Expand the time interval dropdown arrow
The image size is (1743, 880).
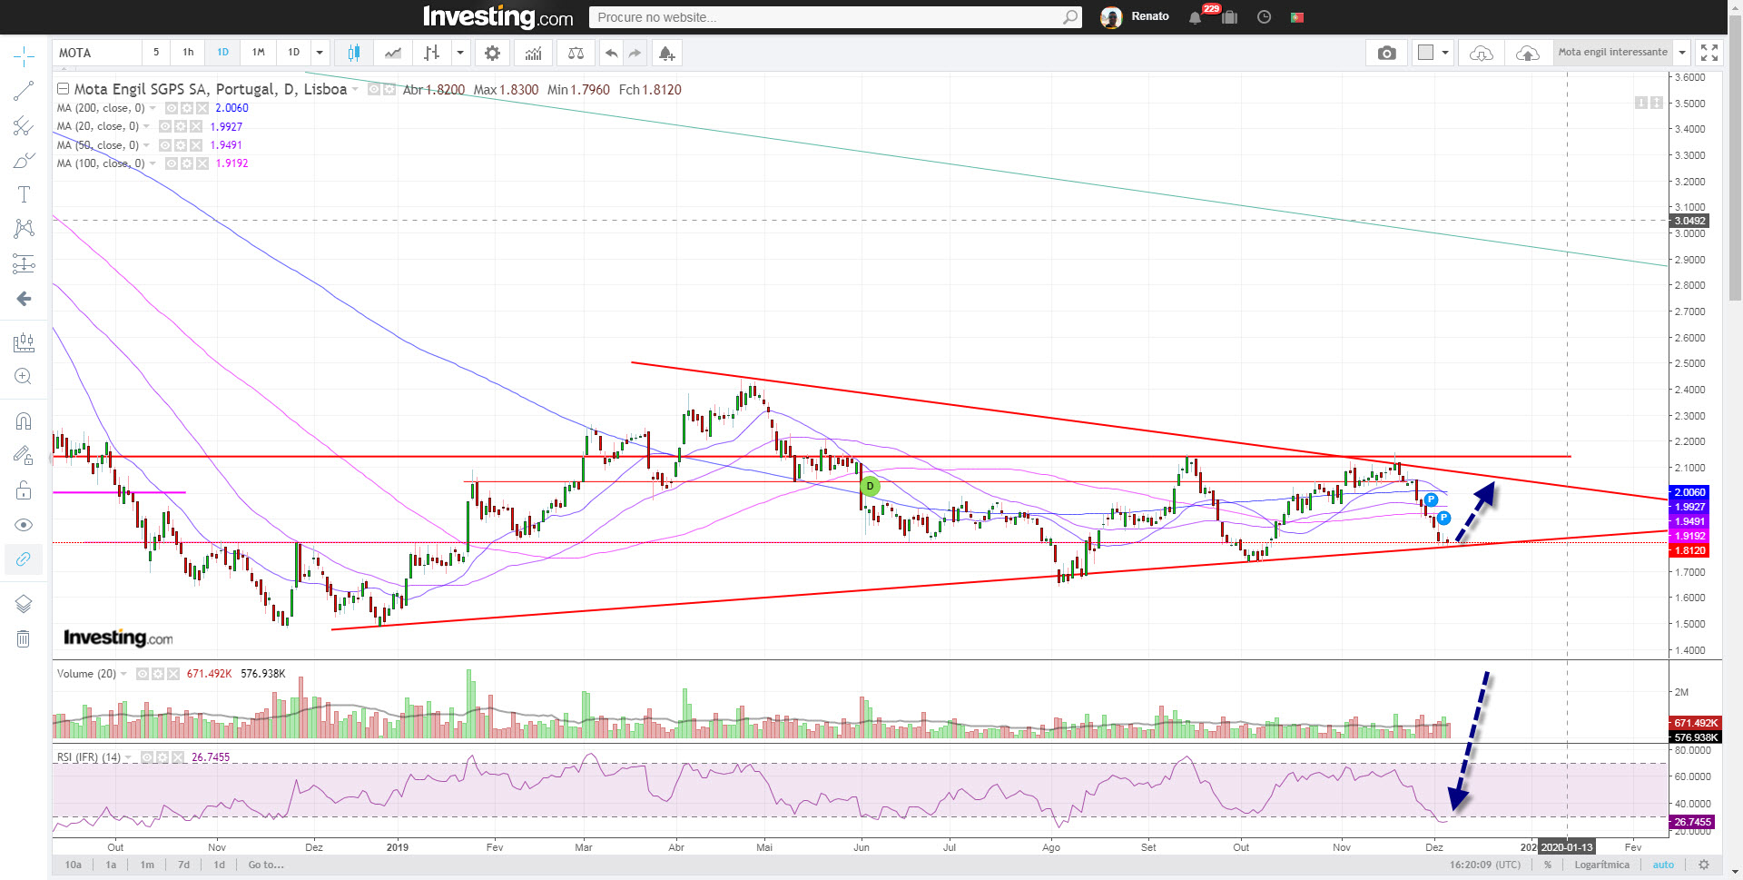[x=320, y=53]
